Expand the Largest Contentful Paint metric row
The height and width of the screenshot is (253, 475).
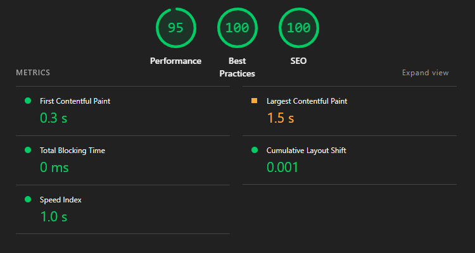tap(349, 111)
